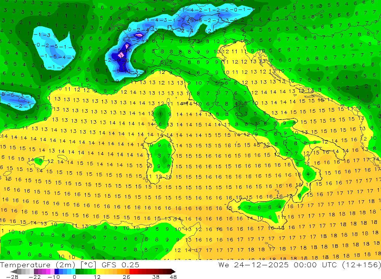Screen dimensions: 381x279
Task: Click the "We" weekday label
Action: pos(224,265)
